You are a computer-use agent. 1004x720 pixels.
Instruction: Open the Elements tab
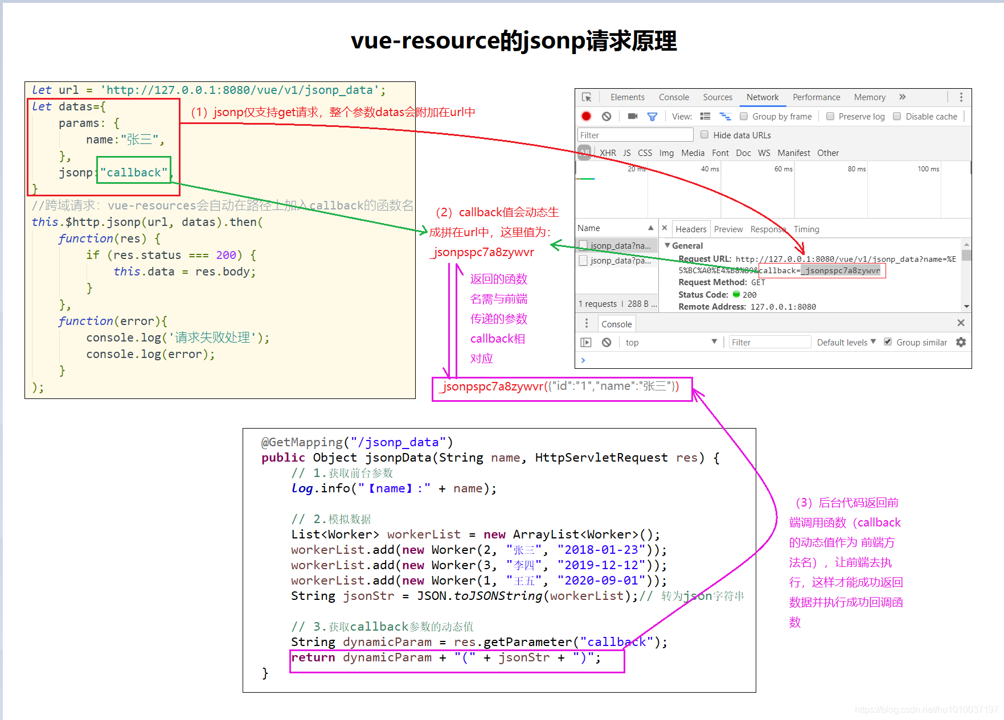click(628, 97)
